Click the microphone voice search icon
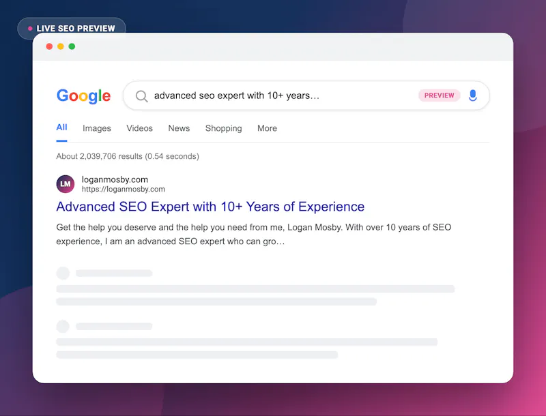The image size is (546, 416). [472, 95]
